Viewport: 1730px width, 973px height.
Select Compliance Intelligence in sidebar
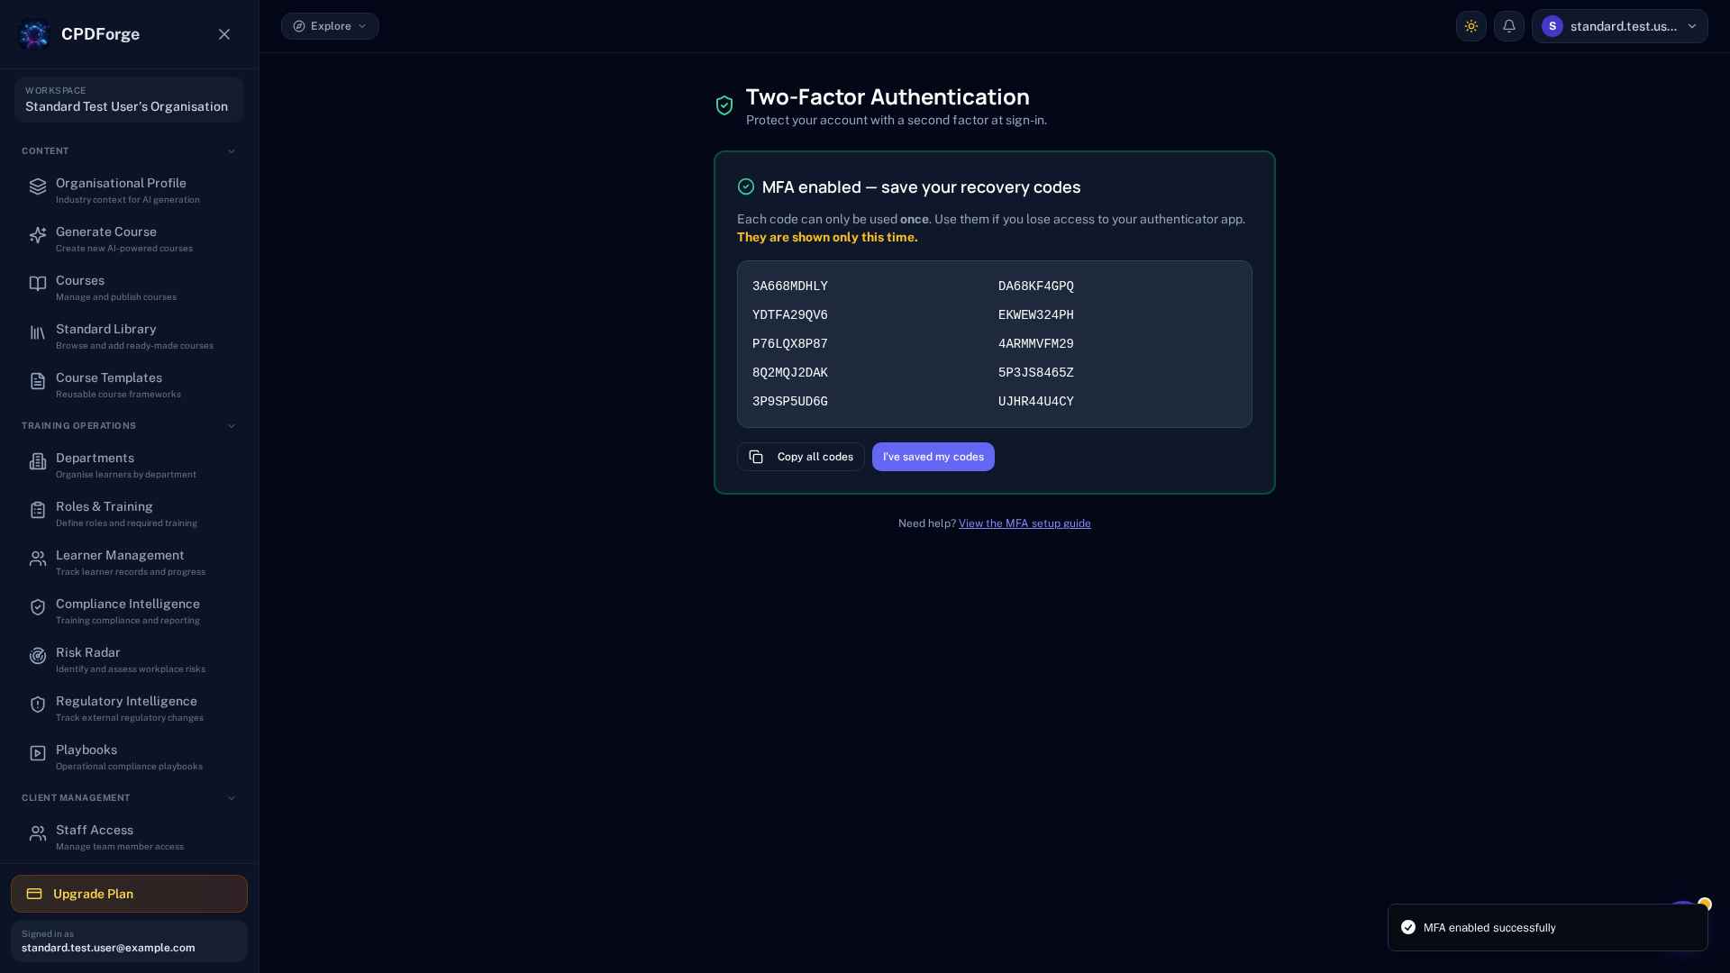coord(129,611)
